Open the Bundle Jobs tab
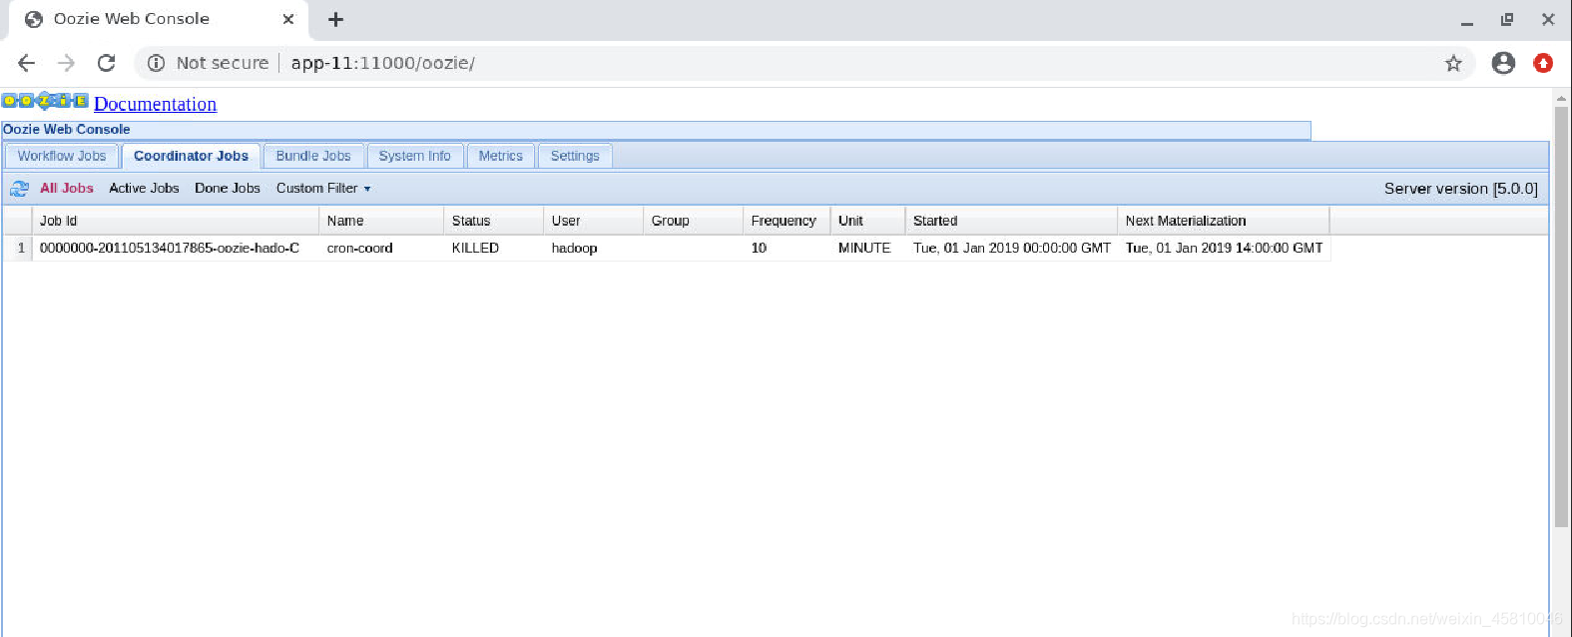This screenshot has height=637, width=1572. pos(313,156)
